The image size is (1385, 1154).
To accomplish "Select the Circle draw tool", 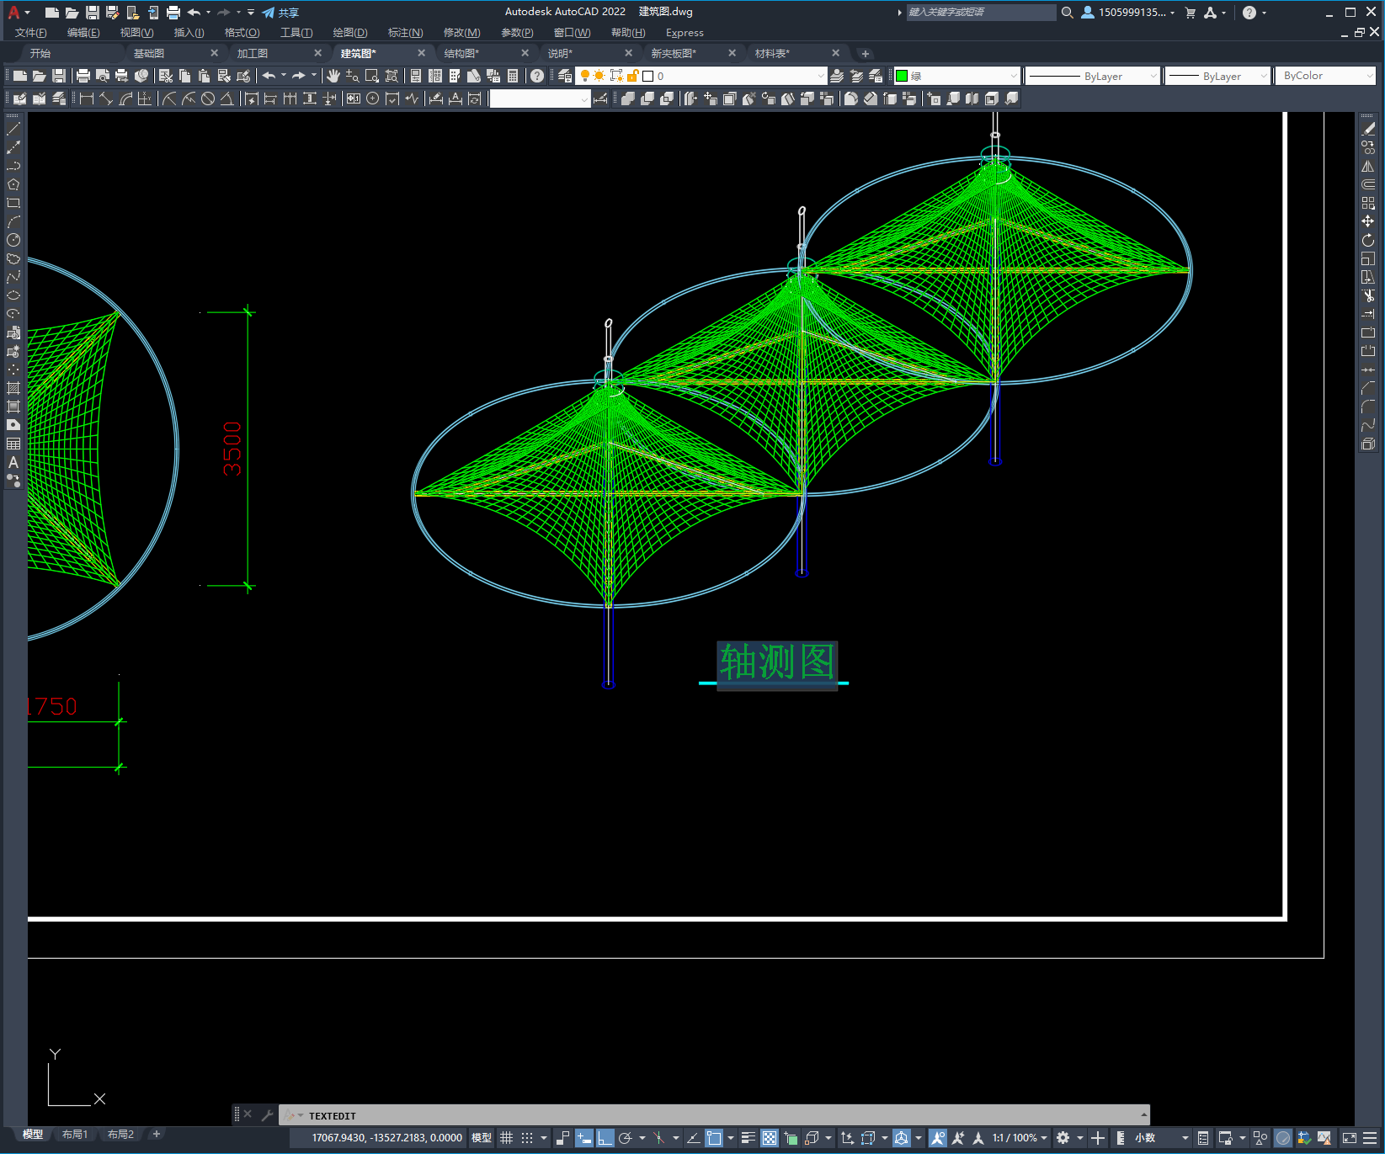I will point(13,240).
